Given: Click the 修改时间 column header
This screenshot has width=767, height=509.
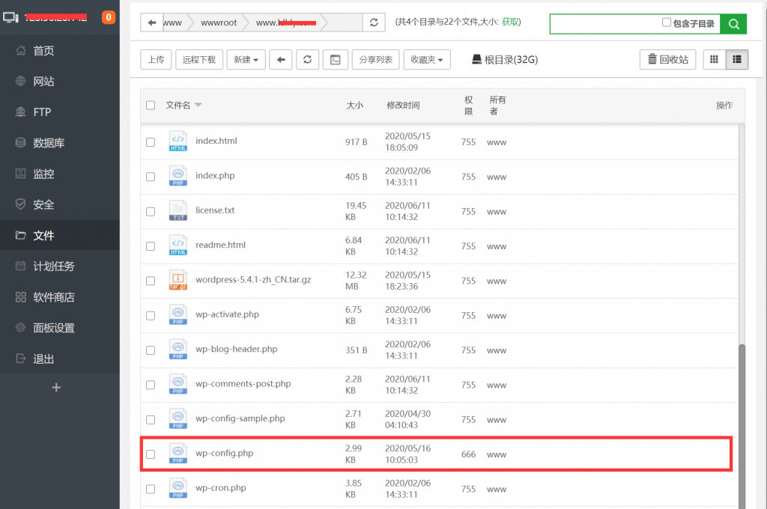Looking at the screenshot, I should click(403, 105).
